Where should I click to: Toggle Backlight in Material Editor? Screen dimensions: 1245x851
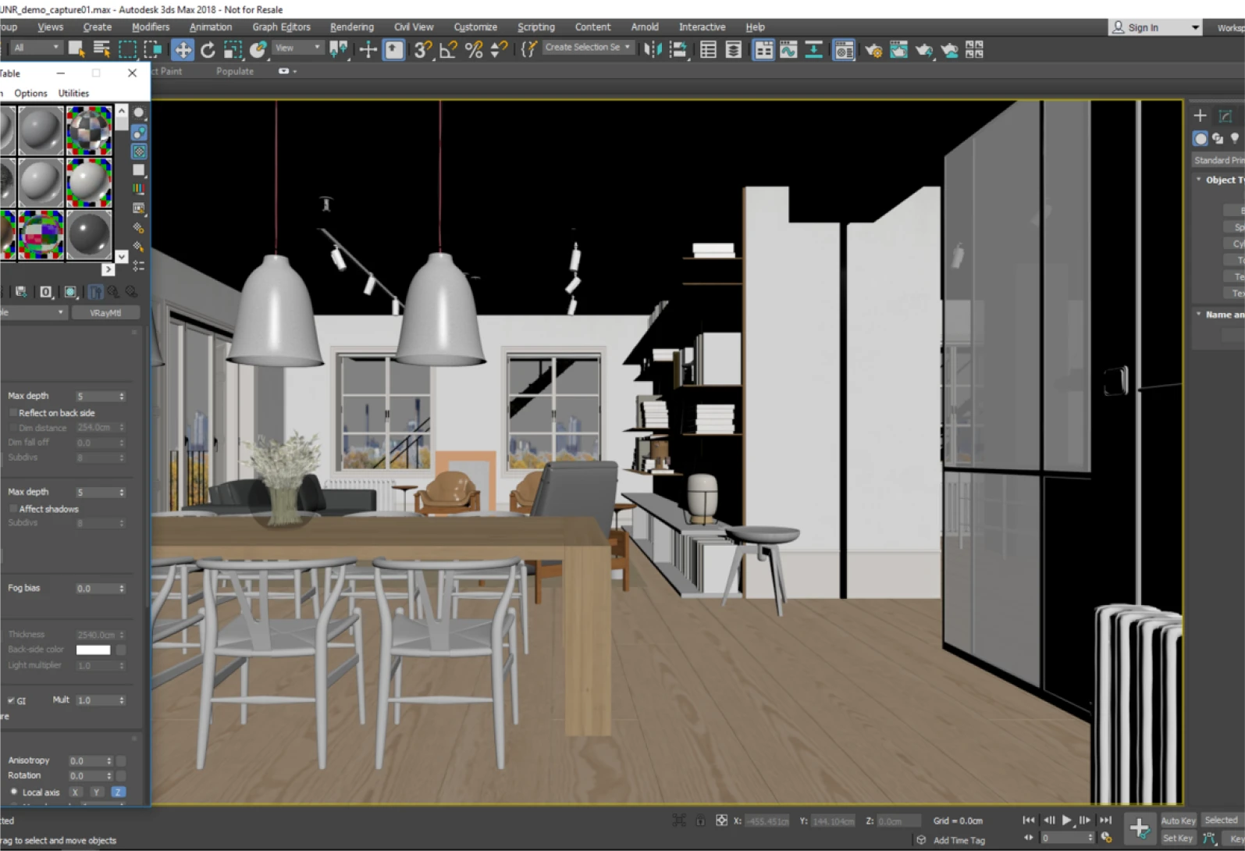139,133
